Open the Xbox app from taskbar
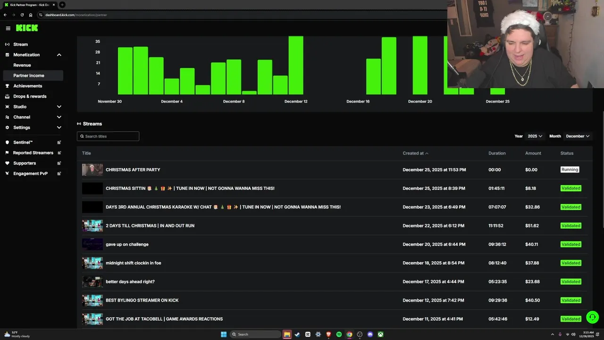The image size is (604, 340). tap(380, 334)
